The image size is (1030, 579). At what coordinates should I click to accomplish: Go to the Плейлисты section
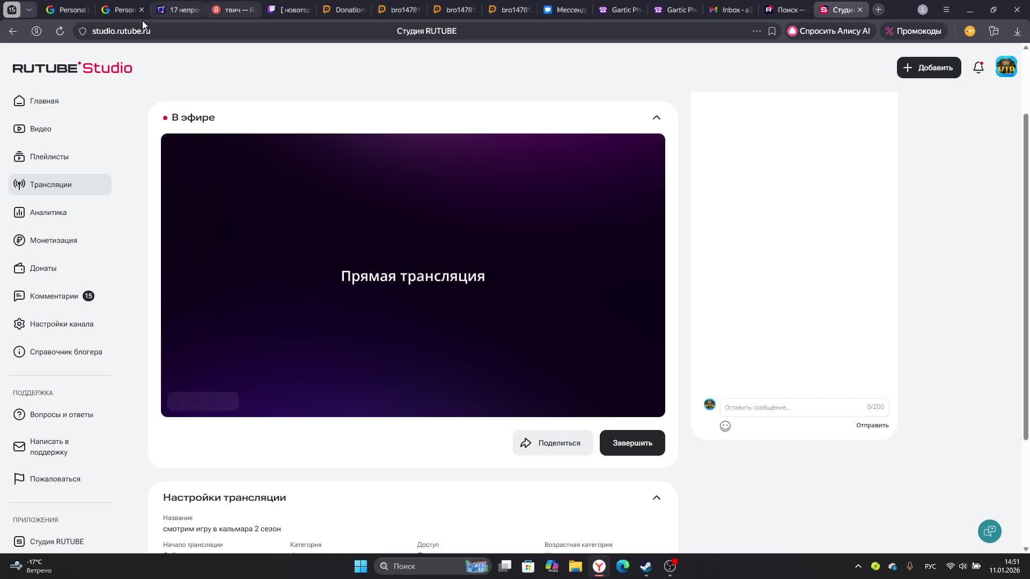coord(49,157)
